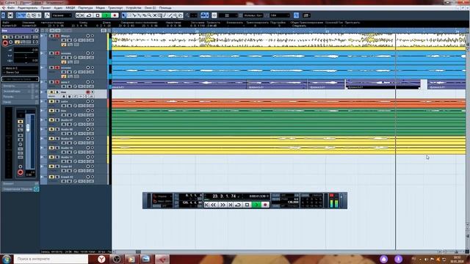Image resolution: width=470 pixels, height=264 pixels.
Task: Toggle Mute on Audio 11 track
Action: point(51,157)
